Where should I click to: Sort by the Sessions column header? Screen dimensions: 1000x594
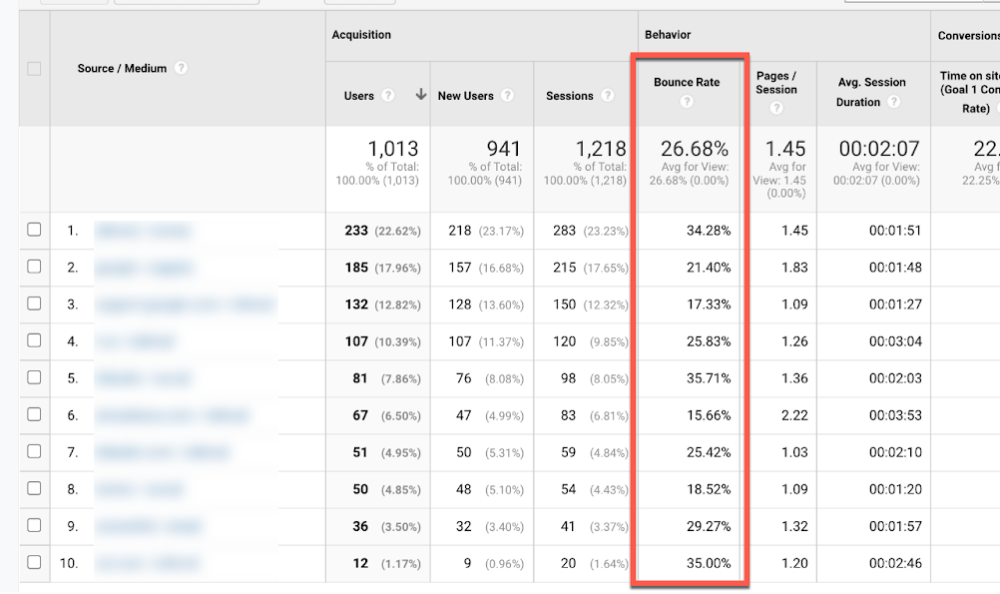coord(570,96)
